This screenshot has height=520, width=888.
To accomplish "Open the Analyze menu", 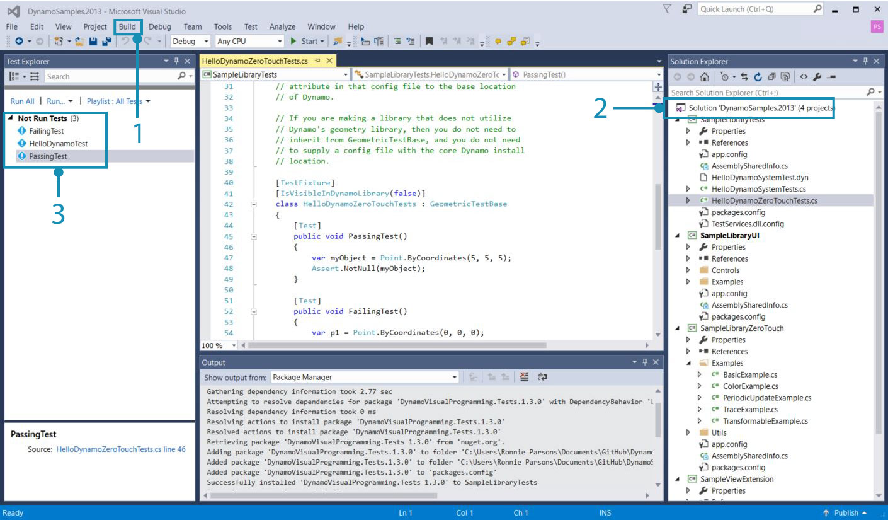I will tap(282, 26).
